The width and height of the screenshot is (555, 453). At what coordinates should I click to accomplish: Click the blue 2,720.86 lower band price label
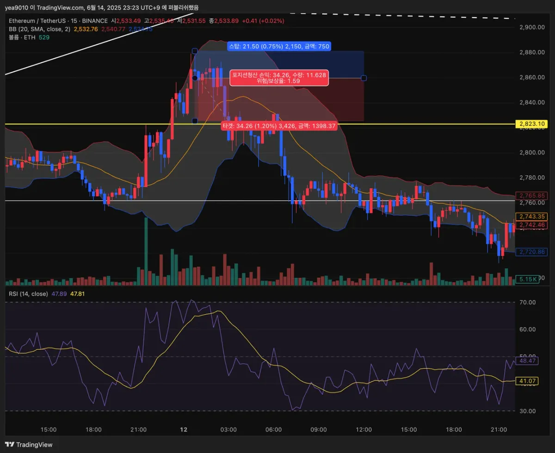pos(531,252)
